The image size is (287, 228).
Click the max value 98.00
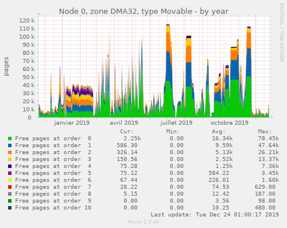267,201
